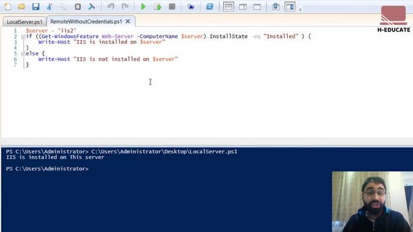
Task: Click the Undo arrow icon
Action: [x=111, y=6]
